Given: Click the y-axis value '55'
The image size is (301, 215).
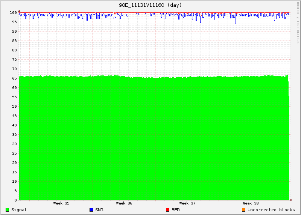Looking at the screenshot, I should tap(14, 97).
